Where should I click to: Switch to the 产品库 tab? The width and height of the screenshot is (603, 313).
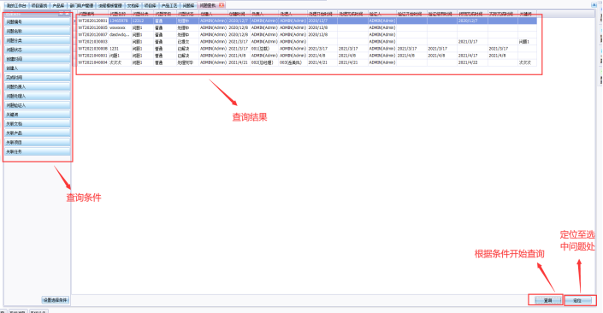pos(58,6)
